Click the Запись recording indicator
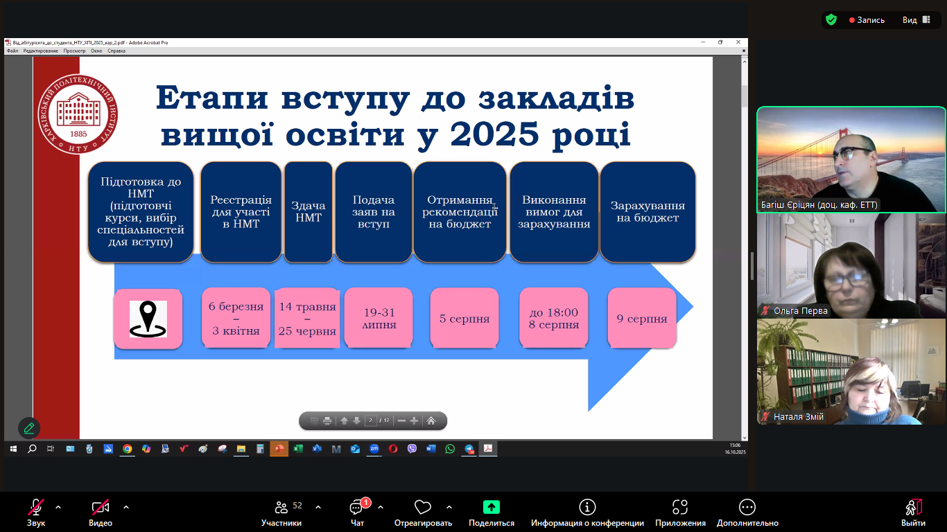Screen dimensions: 947x532 (867, 20)
